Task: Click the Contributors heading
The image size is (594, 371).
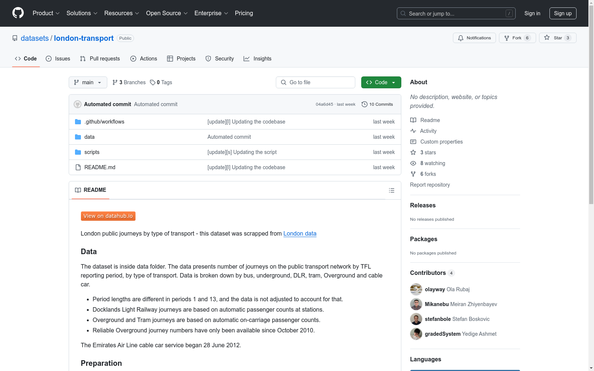Action: (x=428, y=273)
